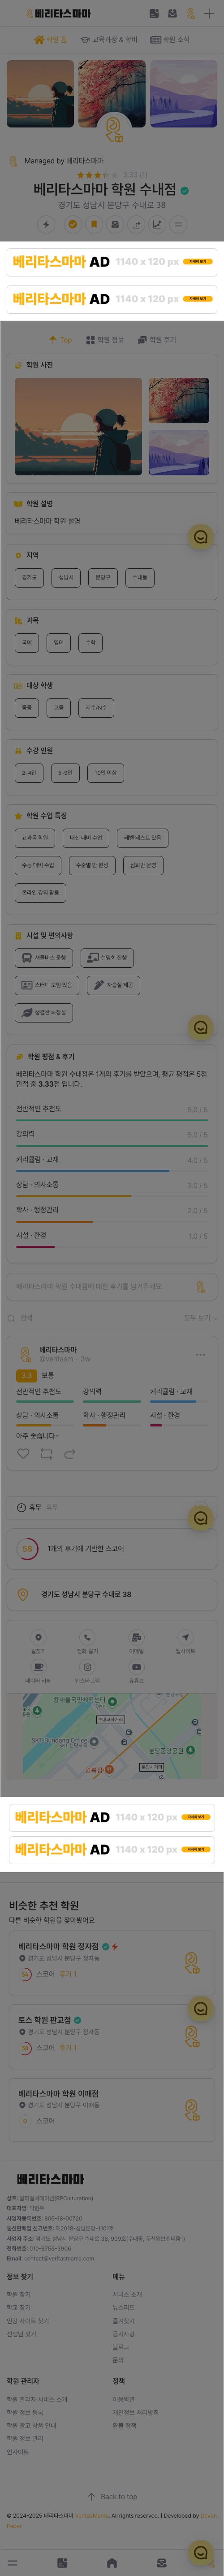Toggle the 중등 target student tag
224x2576 pixels.
tap(27, 707)
